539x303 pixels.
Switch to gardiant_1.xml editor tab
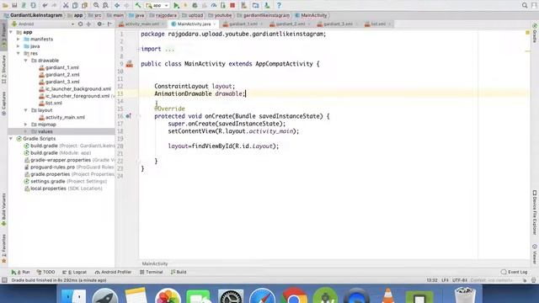pyautogui.click(x=243, y=24)
